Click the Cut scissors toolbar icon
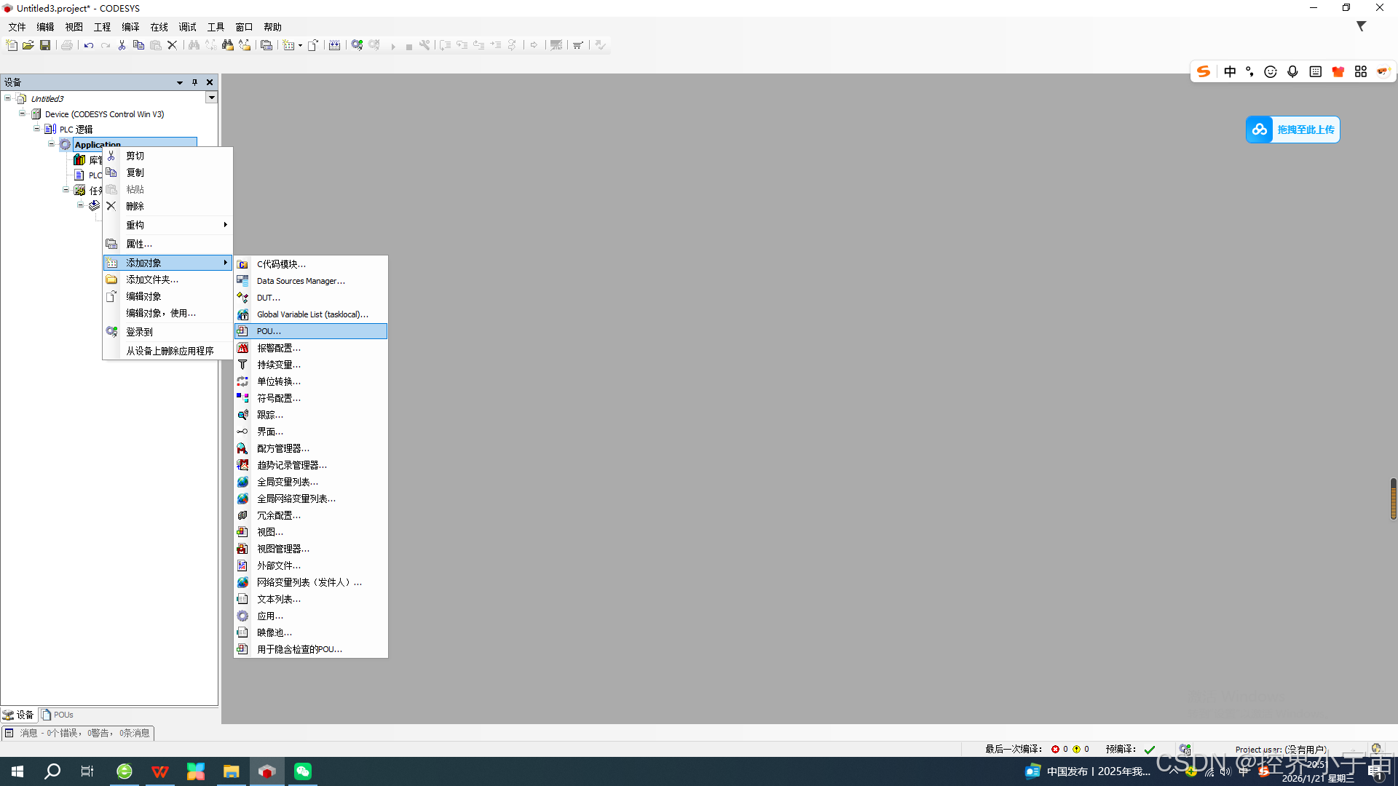Screen dimensions: 1398x786 click(122, 45)
